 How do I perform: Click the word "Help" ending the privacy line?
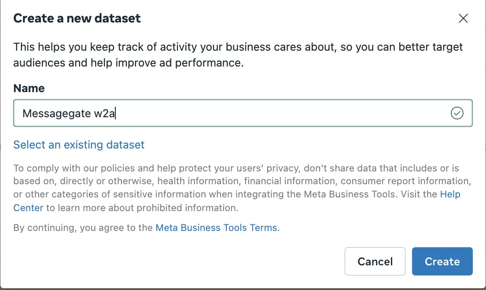450,194
